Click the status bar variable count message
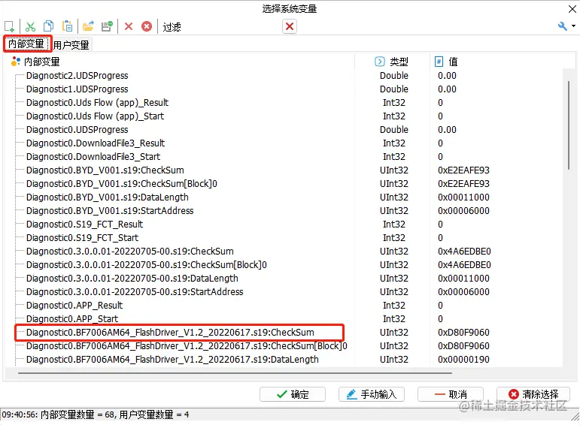 click(x=96, y=414)
